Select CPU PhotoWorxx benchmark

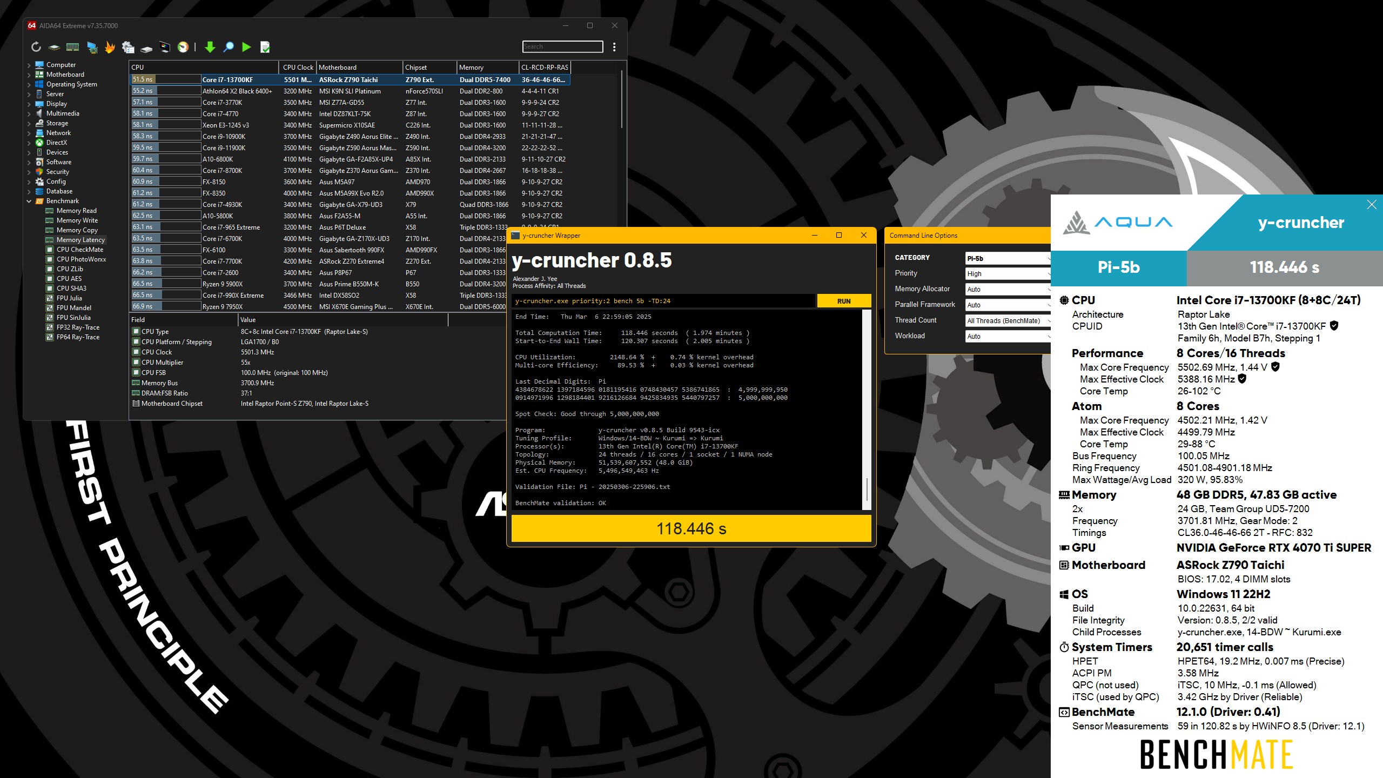pyautogui.click(x=81, y=259)
